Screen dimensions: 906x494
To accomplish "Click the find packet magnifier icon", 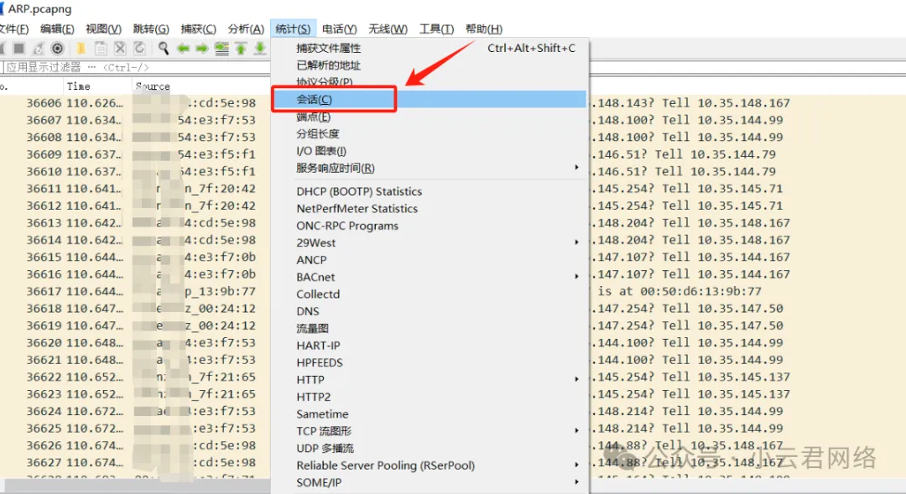I will (x=164, y=49).
